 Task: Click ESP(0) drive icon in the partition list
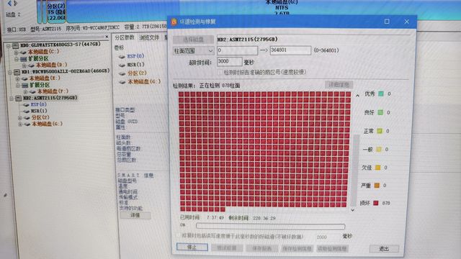coord(122,56)
